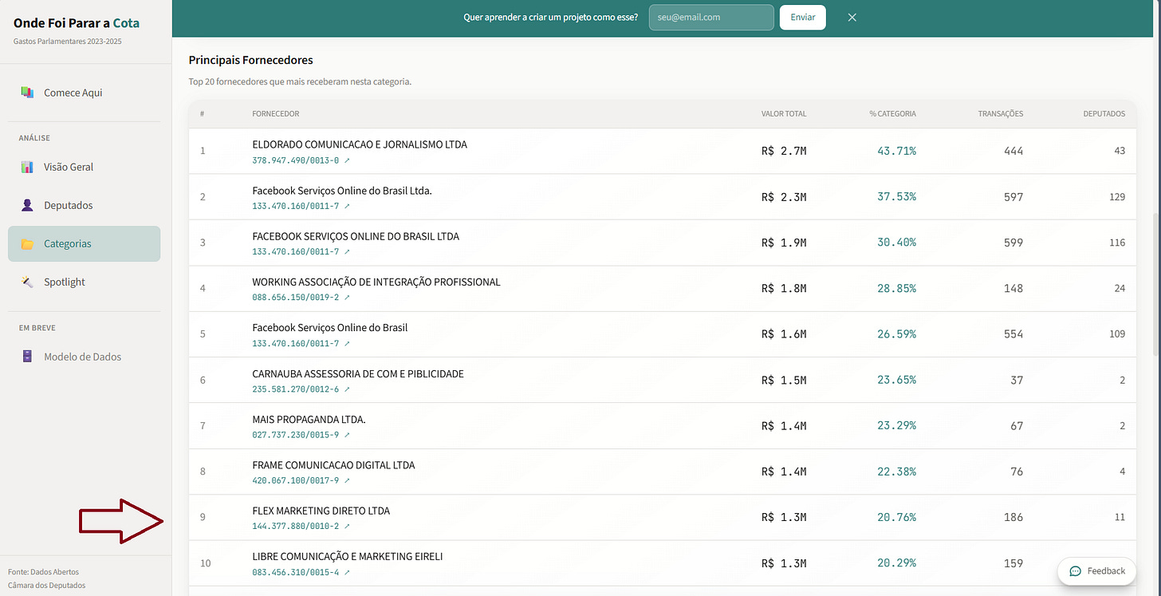Image resolution: width=1161 pixels, height=596 pixels.
Task: Open ELDORADO CNPJ link 378.947.490/0013-0
Action: (x=301, y=160)
